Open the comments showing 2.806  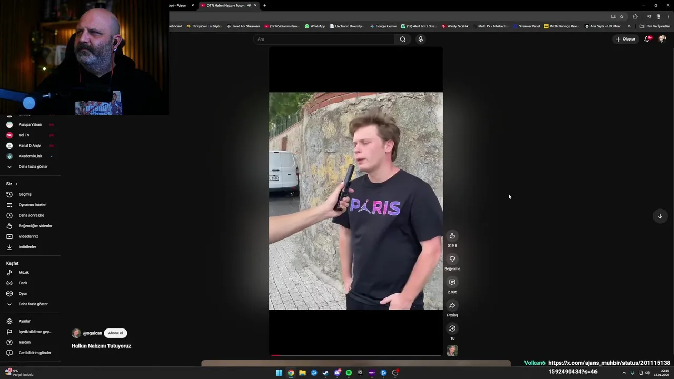point(452,282)
